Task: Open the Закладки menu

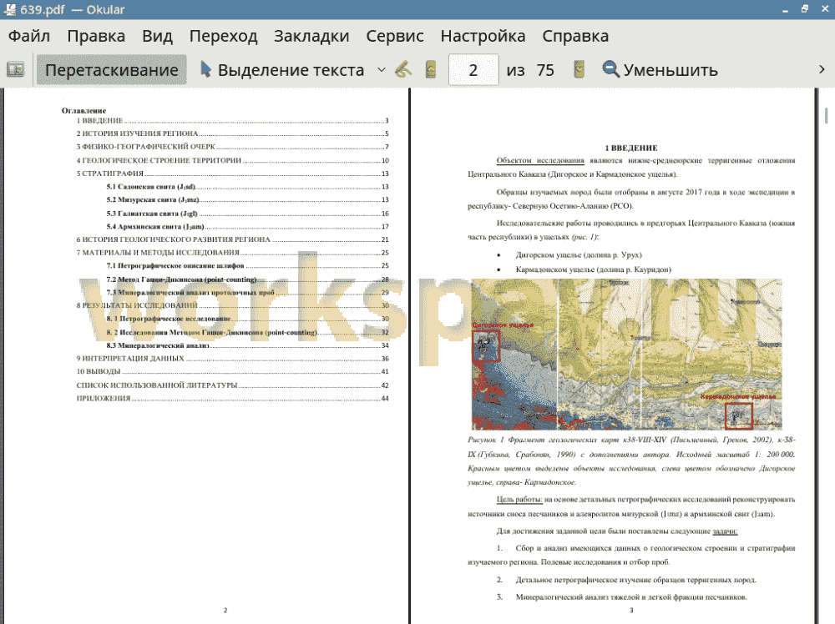Action: tap(311, 36)
